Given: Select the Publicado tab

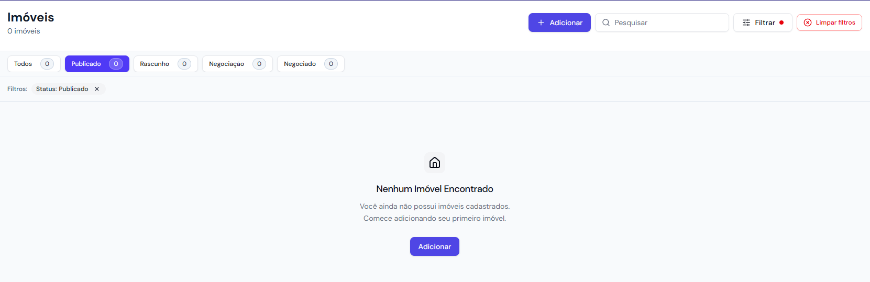Looking at the screenshot, I should [86, 64].
